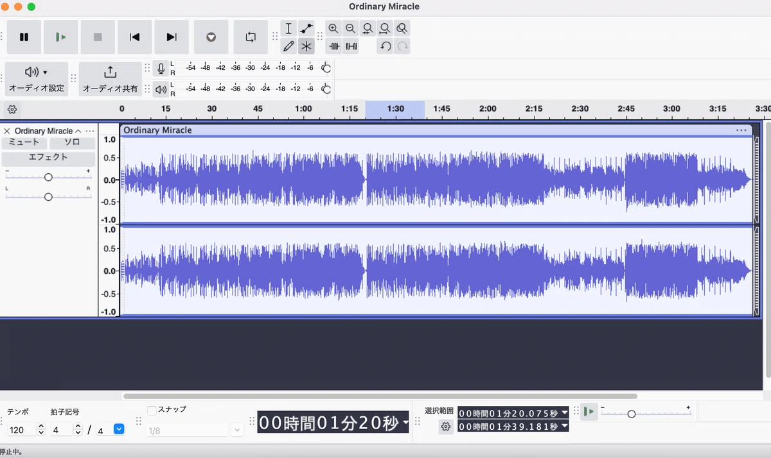The image size is (771, 458).
Task: Click the テンポ value field 120
Action: point(21,430)
